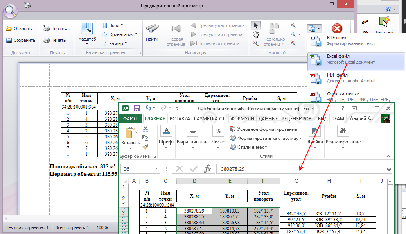Screen dimensions: 406x234
Task: Click Excel Redo arrow
Action: click(x=163, y=108)
